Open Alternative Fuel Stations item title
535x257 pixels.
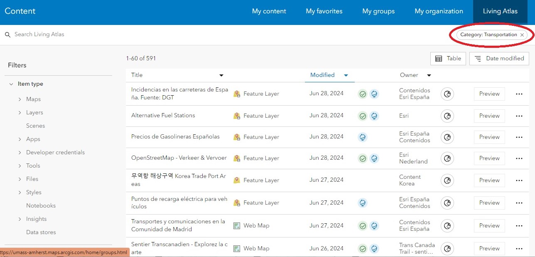[x=163, y=116]
